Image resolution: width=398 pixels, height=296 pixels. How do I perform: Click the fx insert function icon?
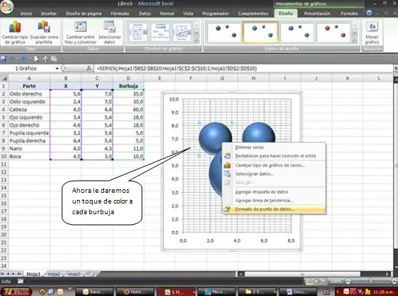(89, 68)
